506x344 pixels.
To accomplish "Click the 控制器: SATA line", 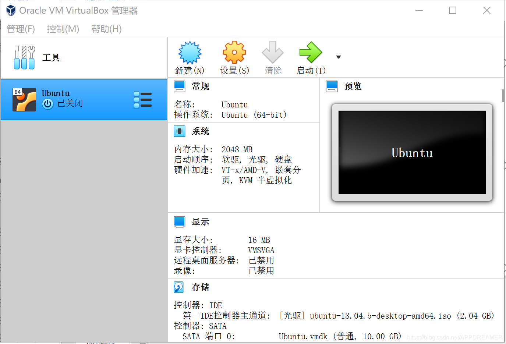I will pos(200,326).
